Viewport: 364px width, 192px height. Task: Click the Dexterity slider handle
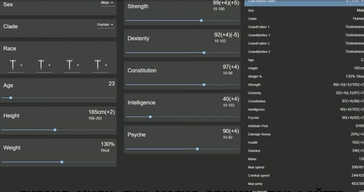(204, 52)
